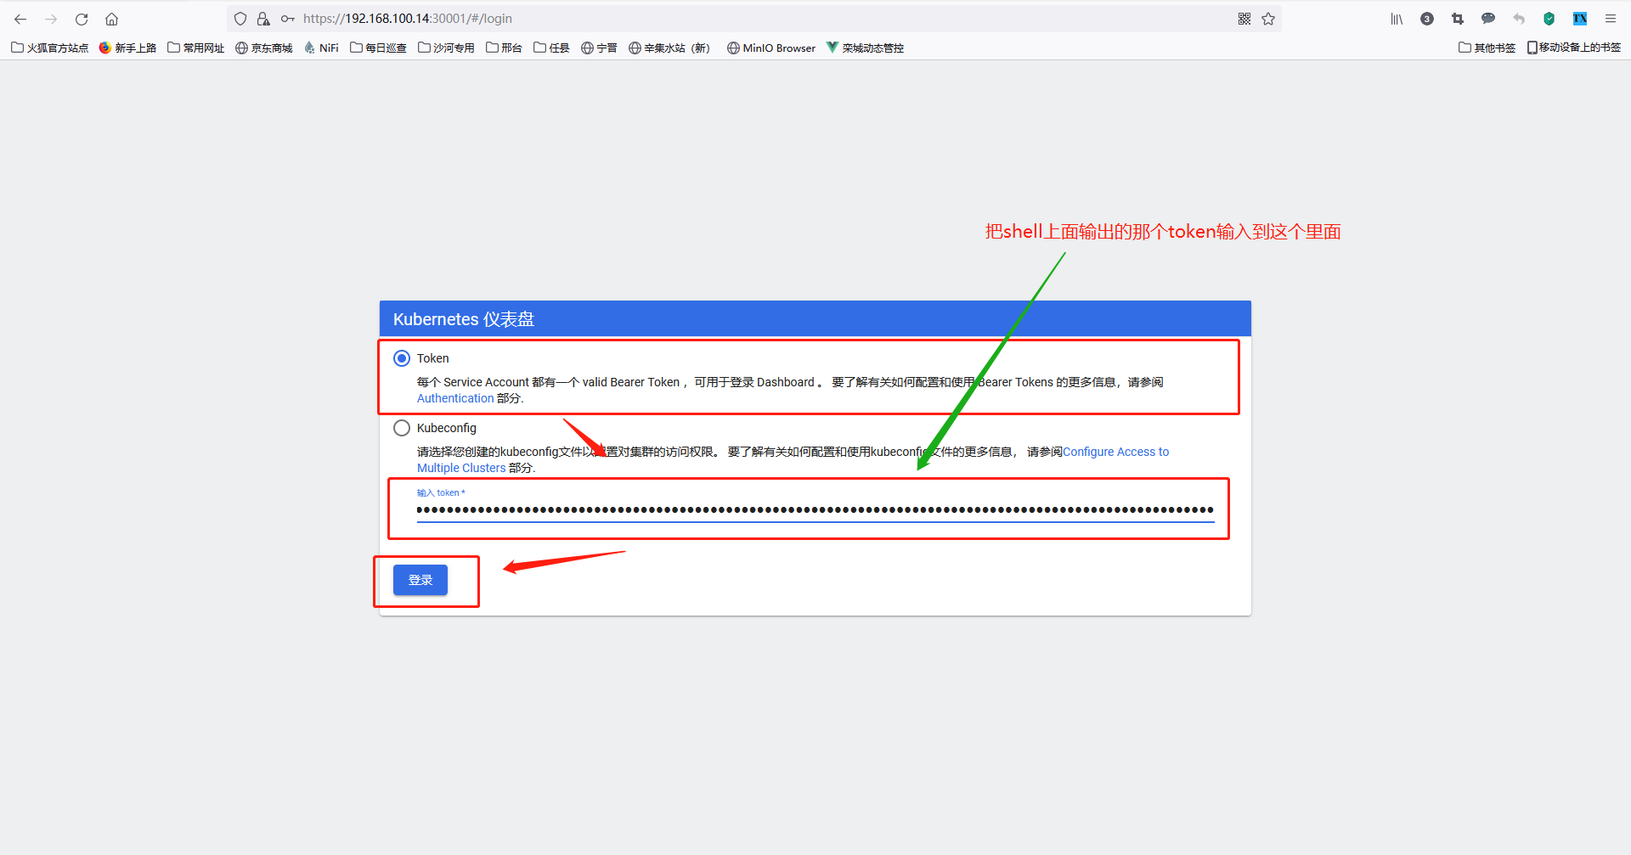Select the Token radio button
Image resolution: width=1631 pixels, height=855 pixels.
click(402, 358)
